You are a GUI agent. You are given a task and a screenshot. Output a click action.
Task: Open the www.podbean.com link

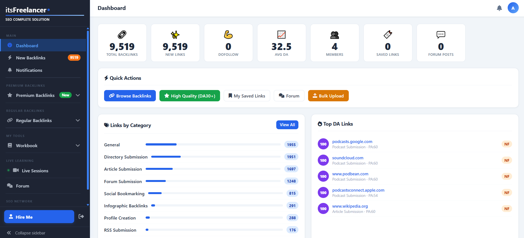350,174
